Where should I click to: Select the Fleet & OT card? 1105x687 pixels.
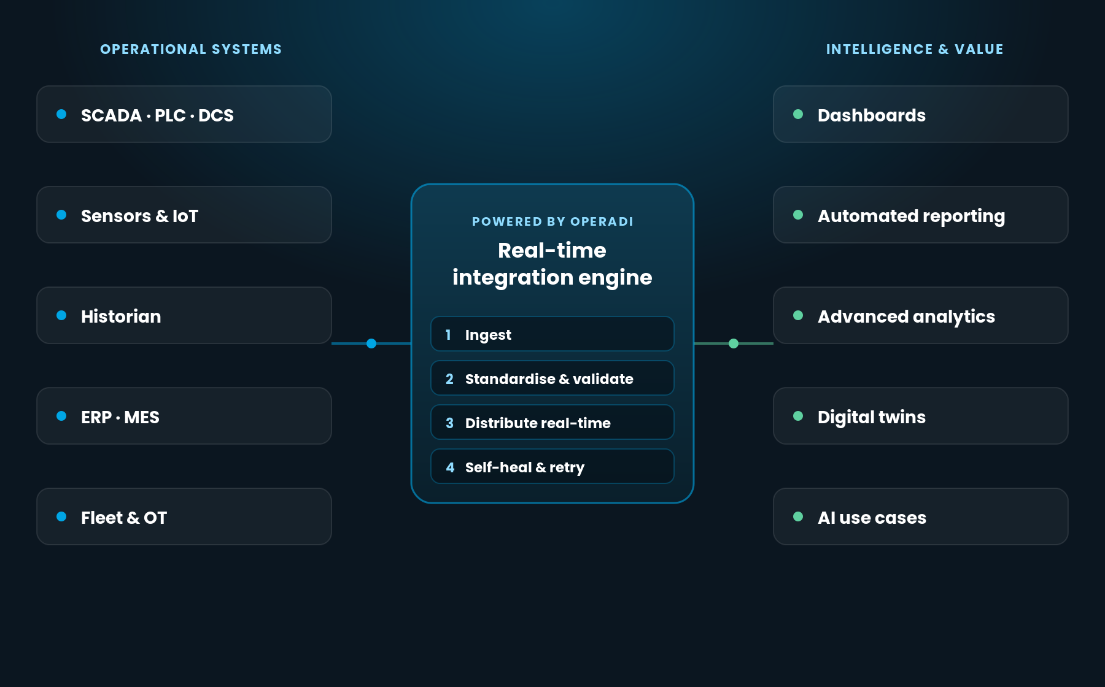coord(184,516)
